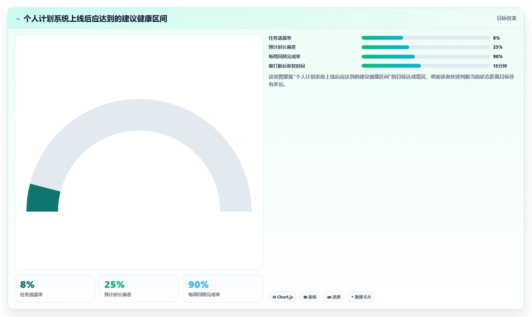The height and width of the screenshot is (317, 532).
Task: Click the 每周回顾完成率 progress bar
Action: coord(425,57)
